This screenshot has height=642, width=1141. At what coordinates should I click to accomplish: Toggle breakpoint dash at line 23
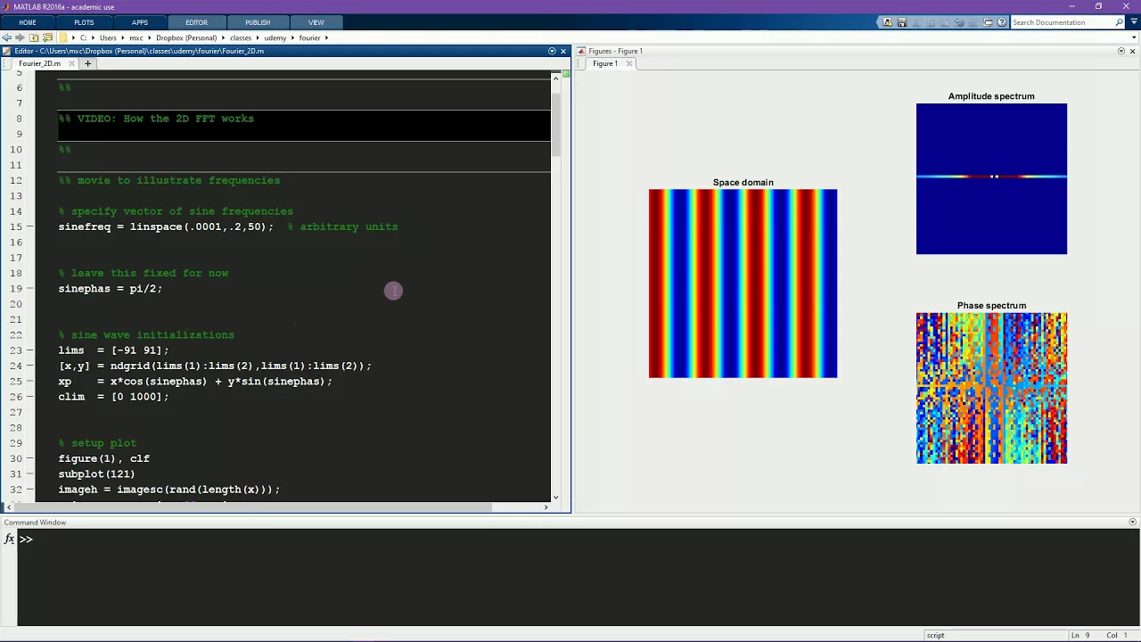click(31, 350)
